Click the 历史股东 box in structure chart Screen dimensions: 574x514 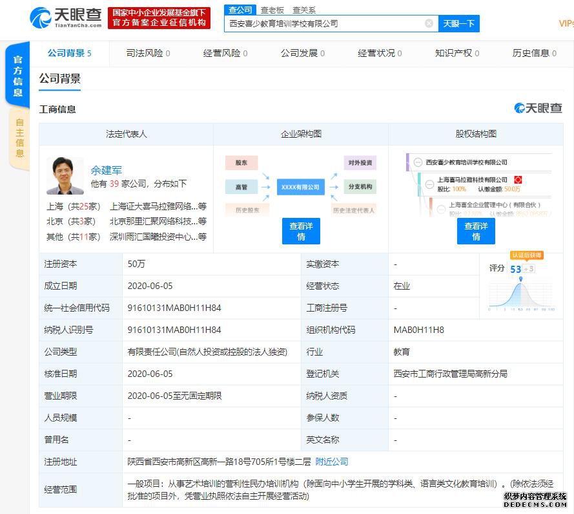[x=247, y=210]
